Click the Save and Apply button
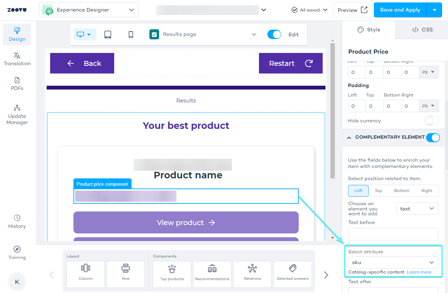Image resolution: width=448 pixels, height=293 pixels. pyautogui.click(x=400, y=10)
